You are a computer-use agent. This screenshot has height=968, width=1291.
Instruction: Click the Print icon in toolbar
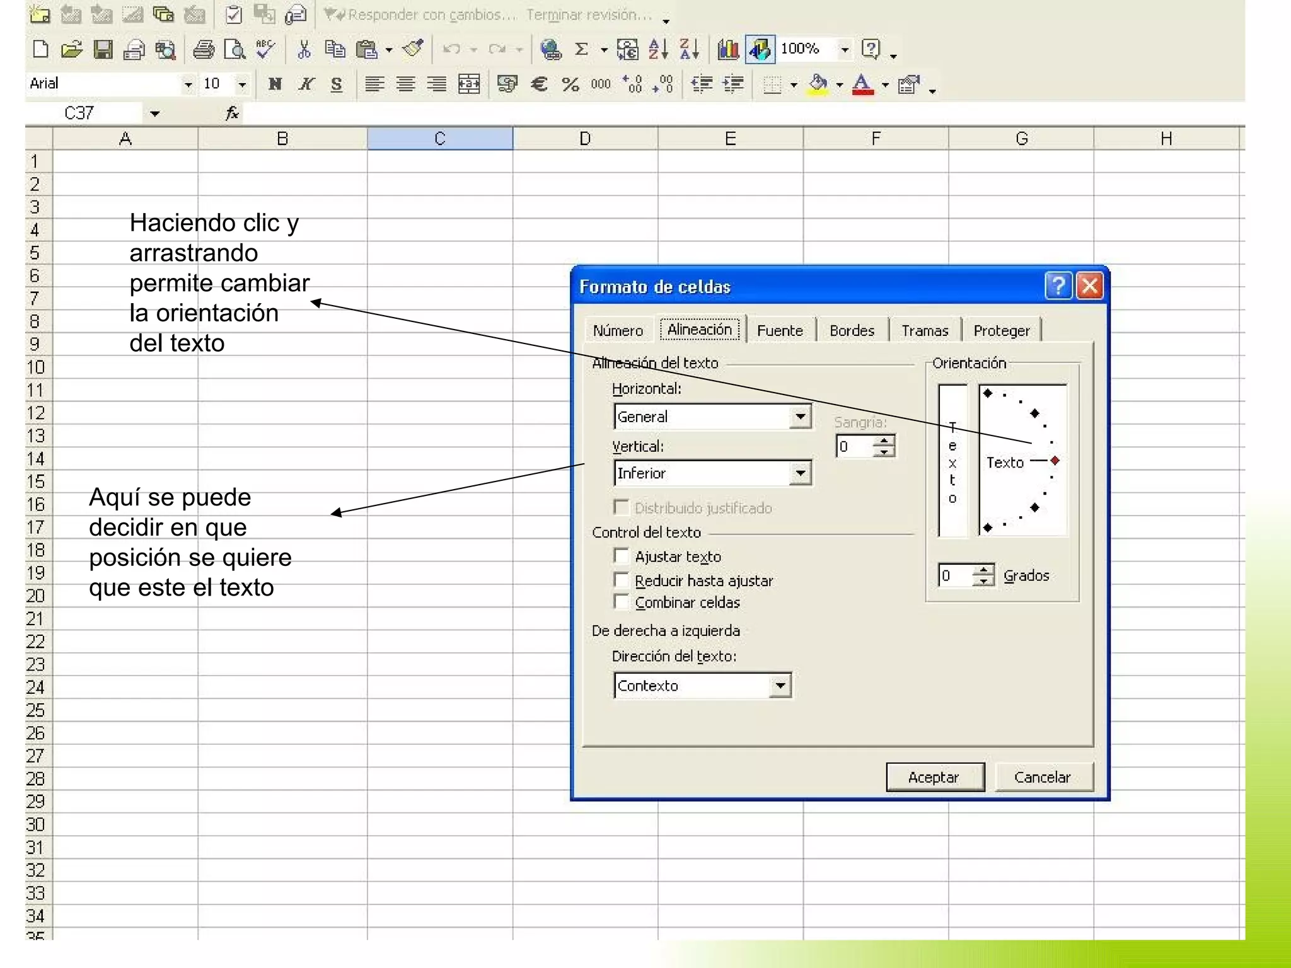(x=203, y=49)
